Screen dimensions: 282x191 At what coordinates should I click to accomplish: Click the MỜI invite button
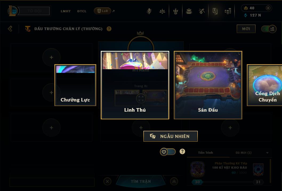[246, 29]
